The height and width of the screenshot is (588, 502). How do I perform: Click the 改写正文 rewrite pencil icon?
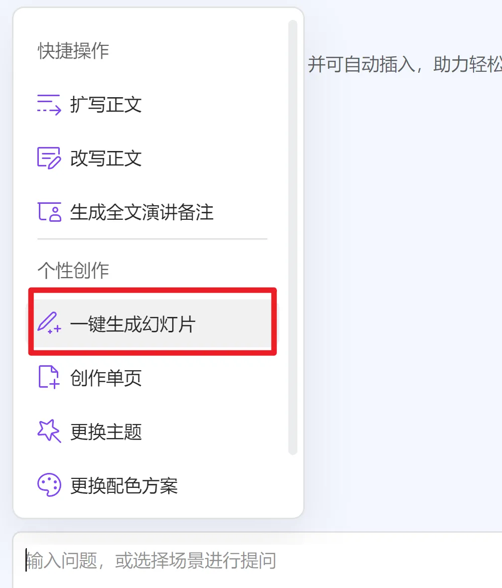[x=49, y=158]
